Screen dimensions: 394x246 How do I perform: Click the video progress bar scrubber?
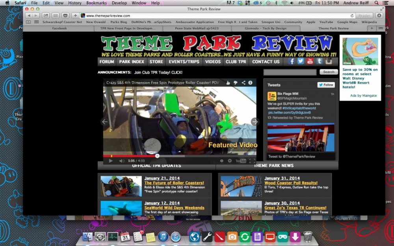(x=157, y=156)
